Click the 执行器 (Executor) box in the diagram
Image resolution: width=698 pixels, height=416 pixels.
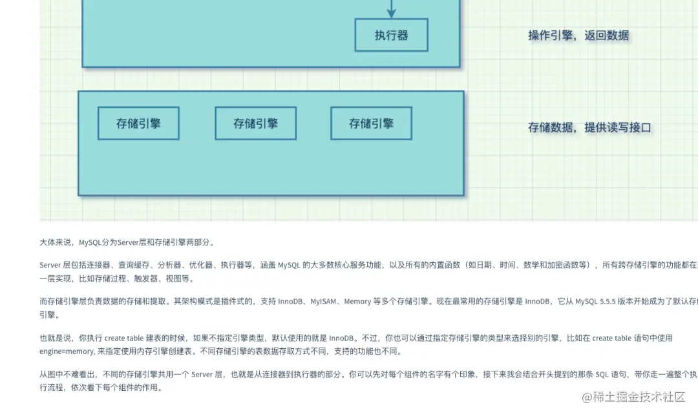391,36
